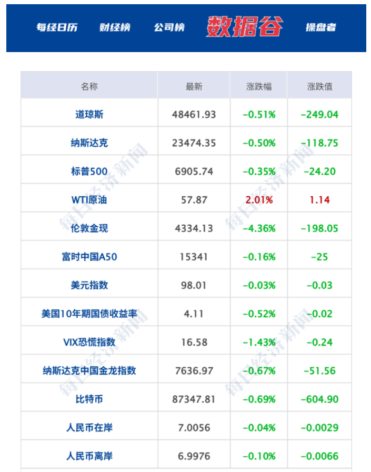Viewport: 371px width, 472px height.
Task: Open the 道琼斯 index link
Action: click(x=89, y=114)
